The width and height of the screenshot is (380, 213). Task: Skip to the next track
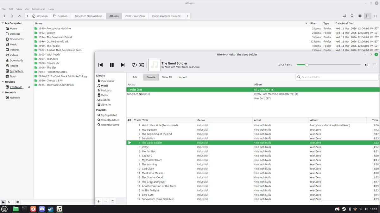pyautogui.click(x=123, y=65)
